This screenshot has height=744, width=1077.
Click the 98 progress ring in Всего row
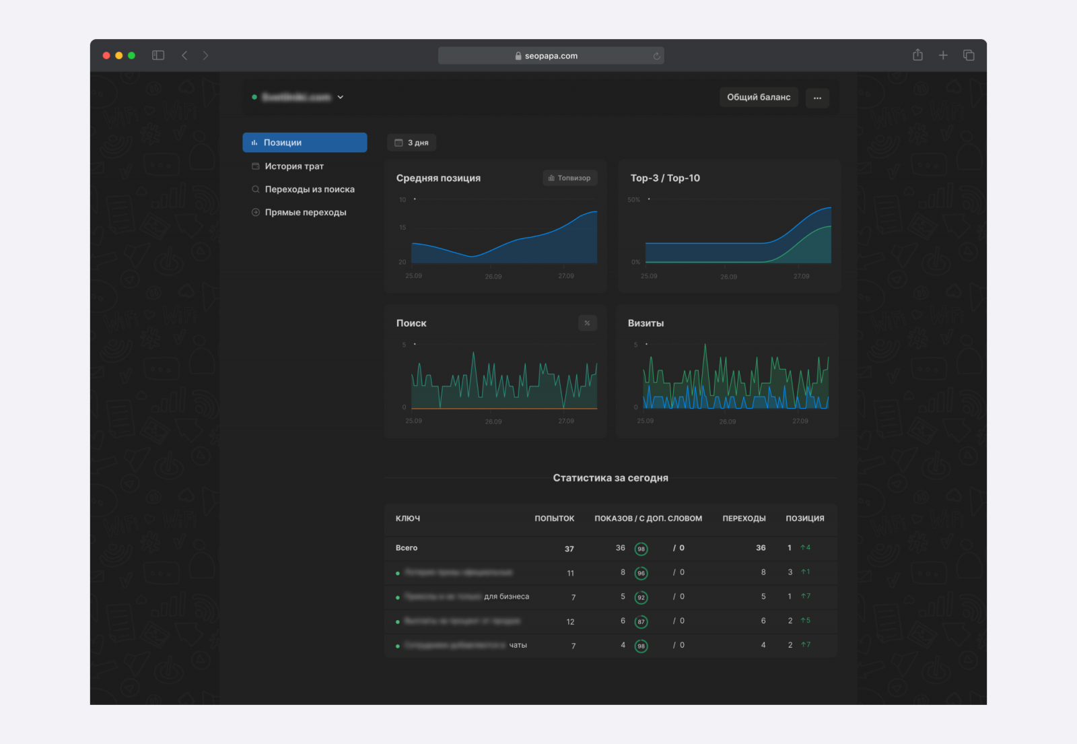click(641, 549)
